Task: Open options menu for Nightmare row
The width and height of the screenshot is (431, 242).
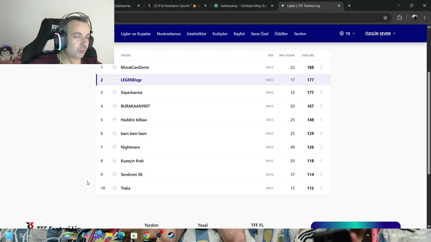Action: tap(321, 147)
